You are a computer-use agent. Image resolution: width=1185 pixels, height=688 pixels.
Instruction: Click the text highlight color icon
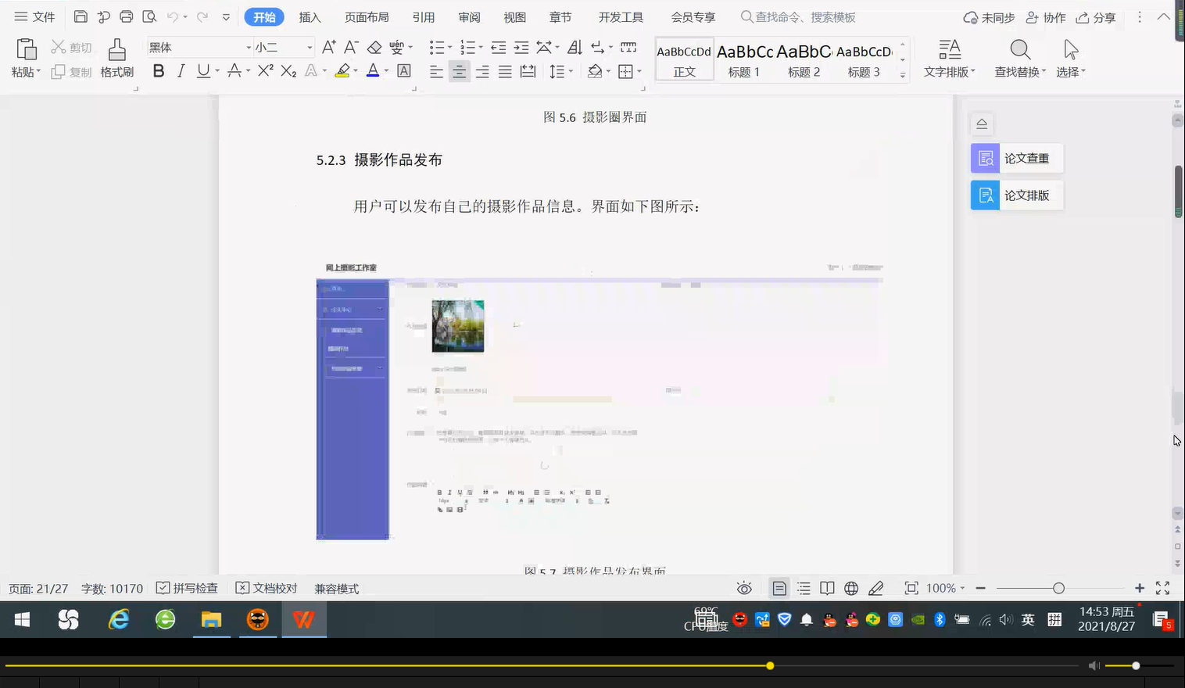pyautogui.click(x=342, y=71)
